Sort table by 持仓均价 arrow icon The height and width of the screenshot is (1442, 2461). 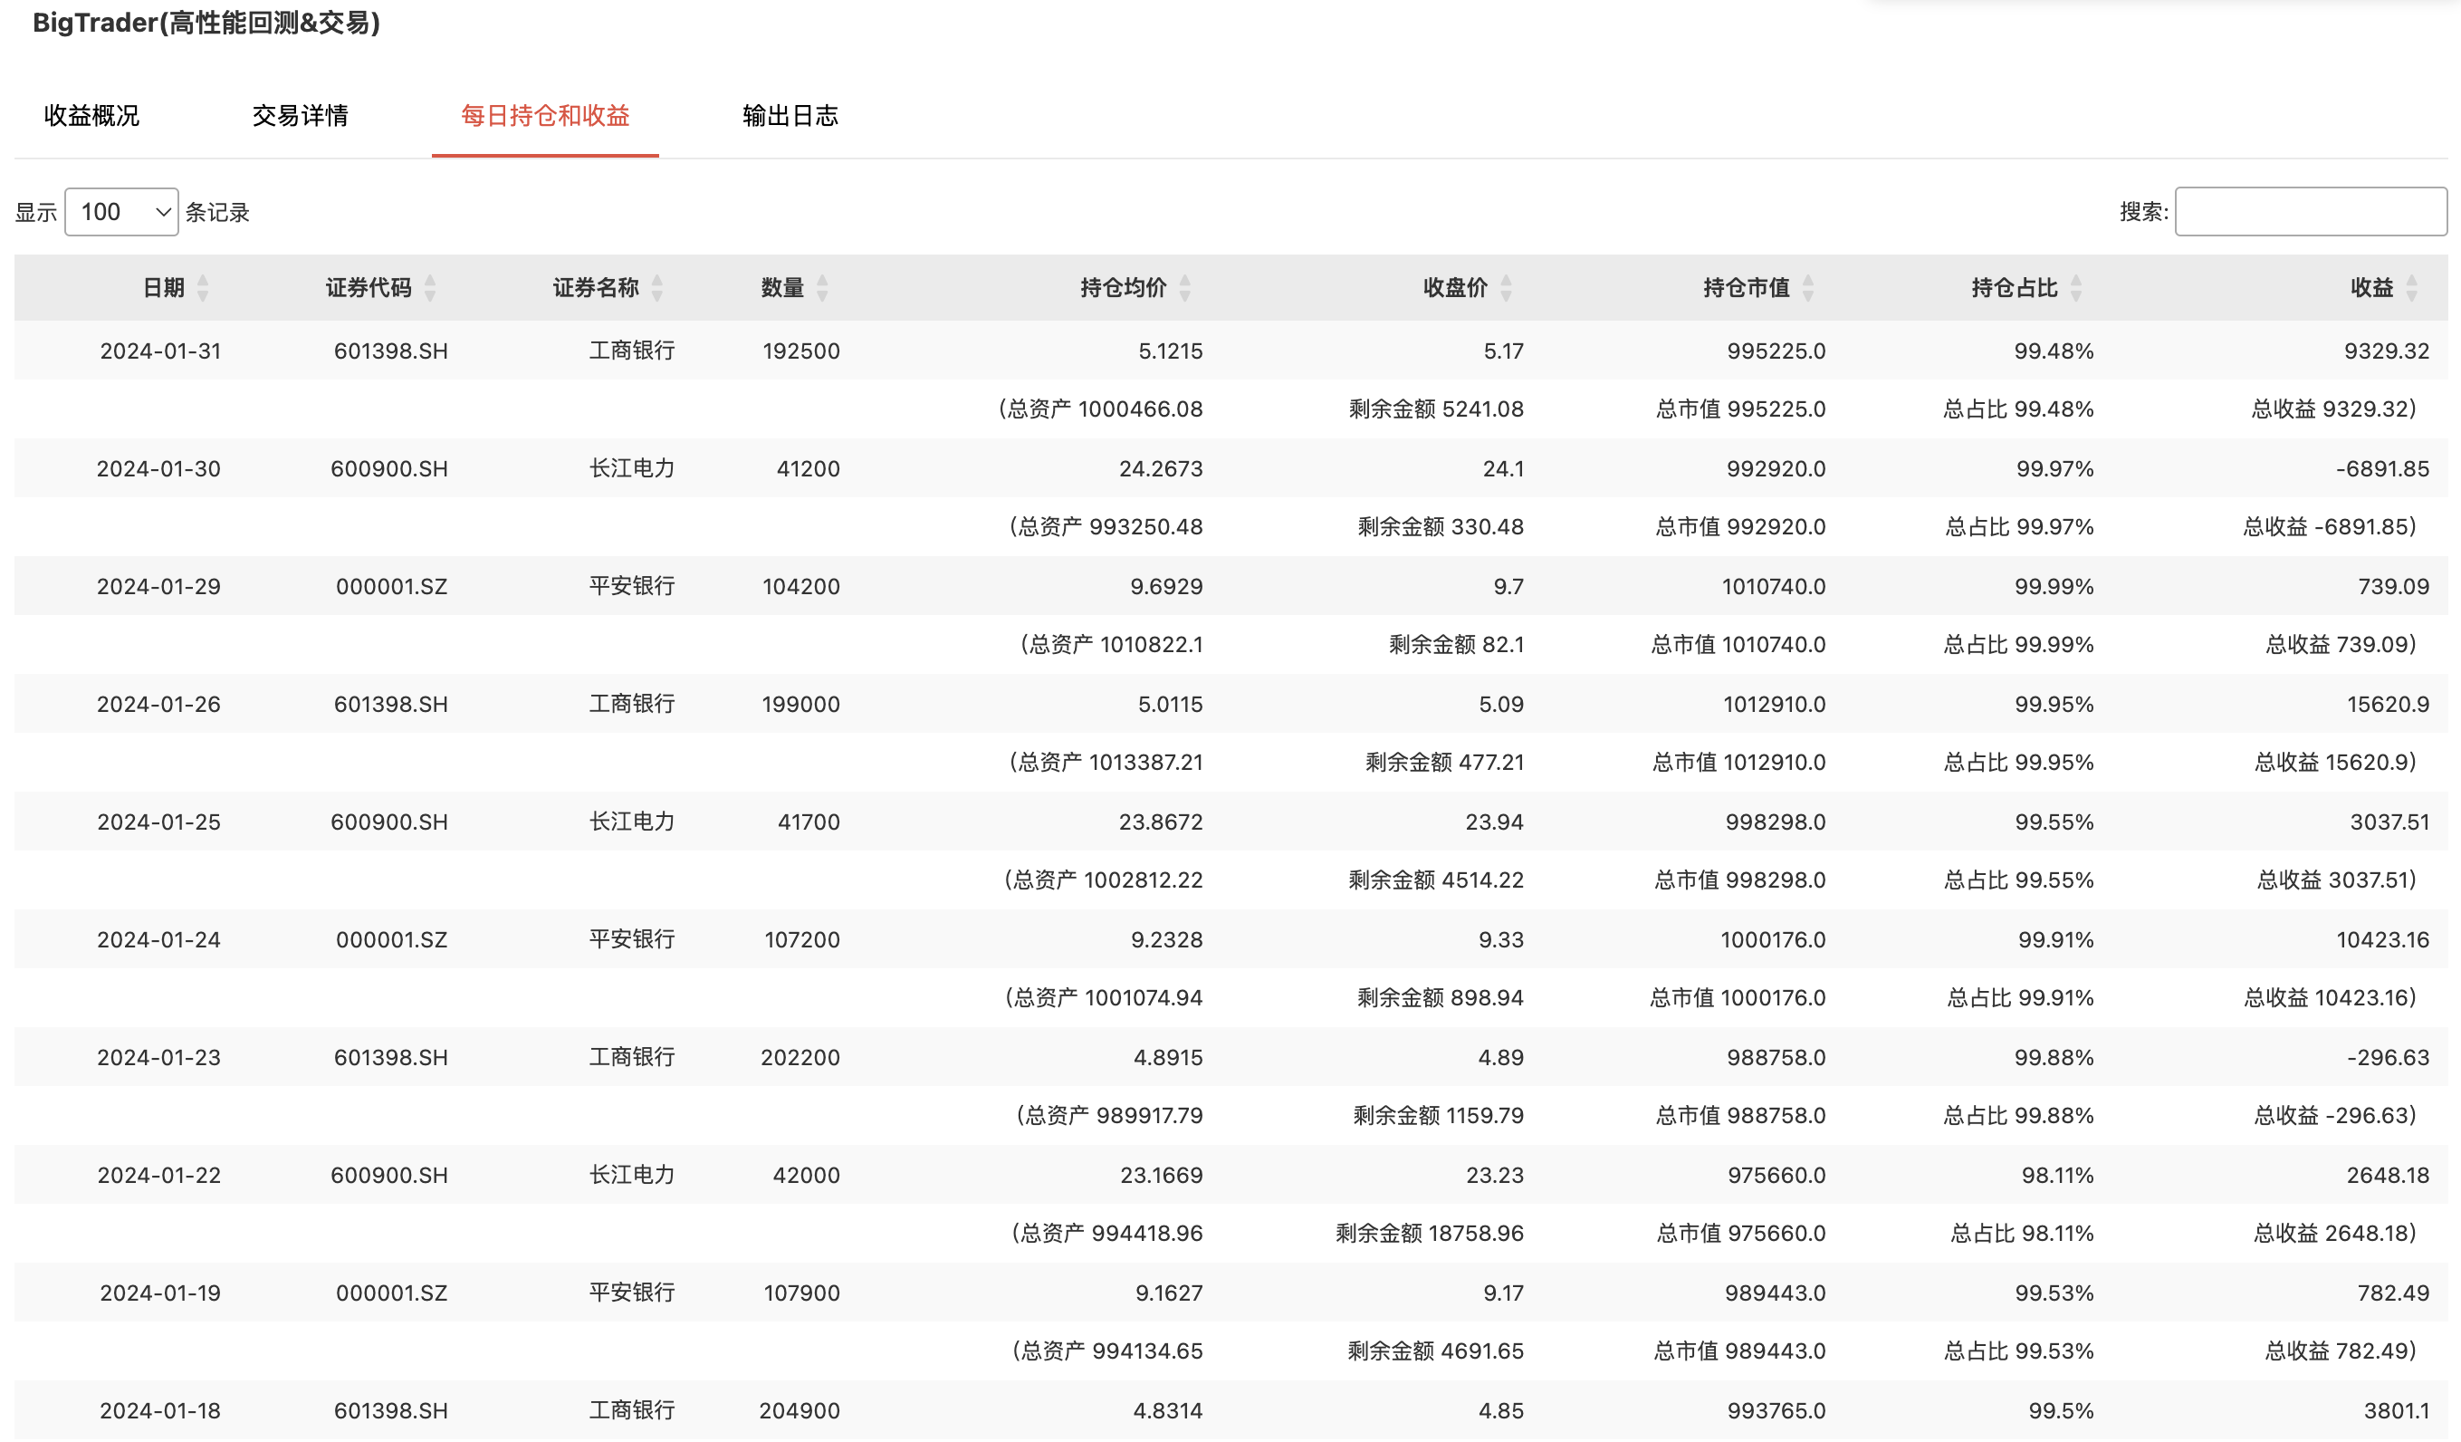click(1184, 287)
